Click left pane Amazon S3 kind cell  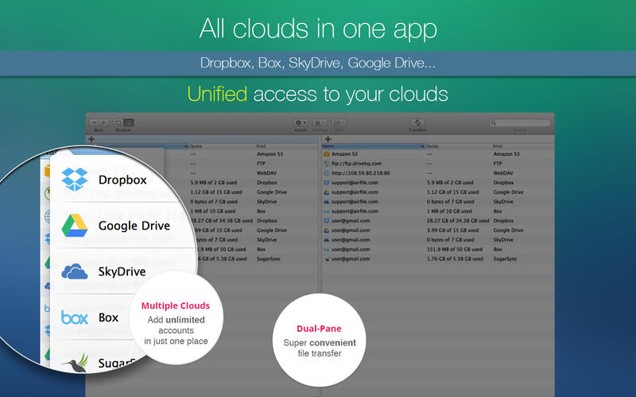pyautogui.click(x=270, y=154)
